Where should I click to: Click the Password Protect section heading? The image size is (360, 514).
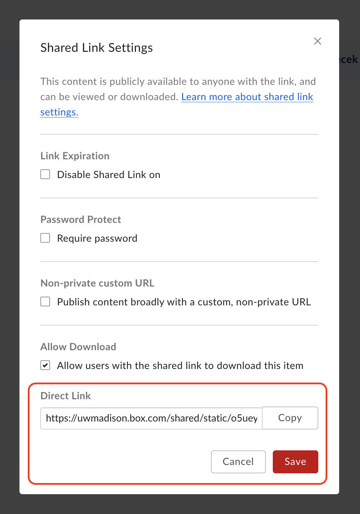(81, 219)
